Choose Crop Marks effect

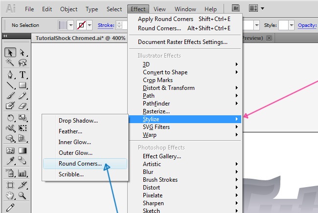pos(185,80)
